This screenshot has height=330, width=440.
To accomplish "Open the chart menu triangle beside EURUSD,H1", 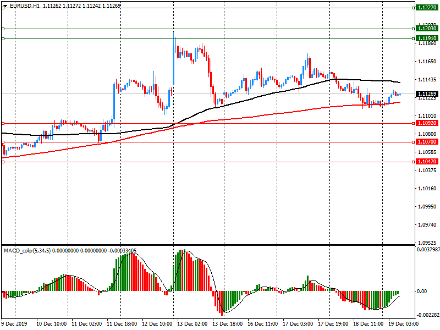I will 5,5.
